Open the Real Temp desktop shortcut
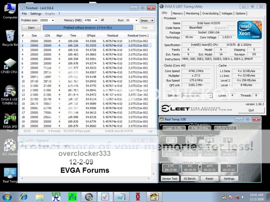The width and height of the screenshot is (270, 202). pyautogui.click(x=10, y=173)
